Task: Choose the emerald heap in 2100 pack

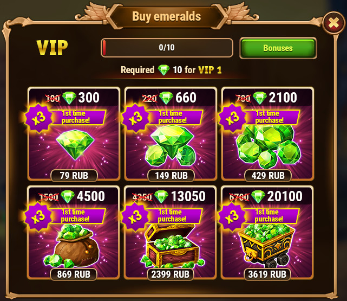Action: tap(268, 146)
